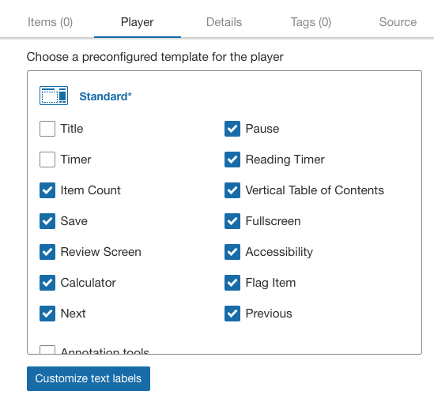Disable the Pause checkbox
Viewport: 434px width, 402px height.
point(232,129)
